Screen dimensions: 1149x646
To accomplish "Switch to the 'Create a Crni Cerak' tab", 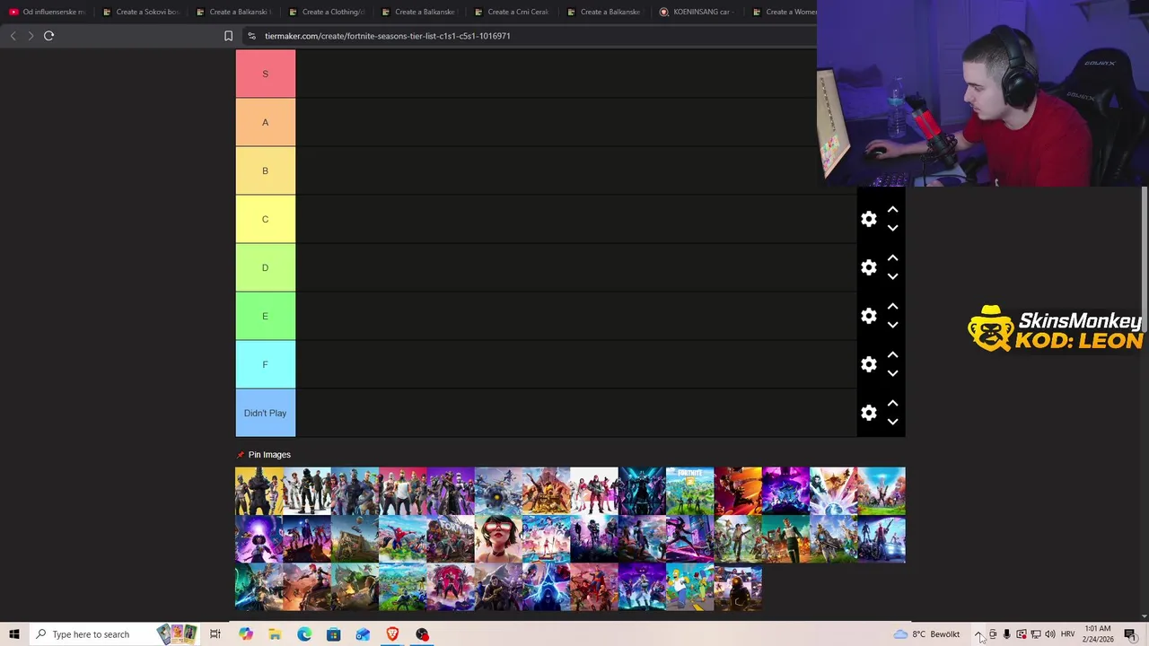I will pos(512,12).
